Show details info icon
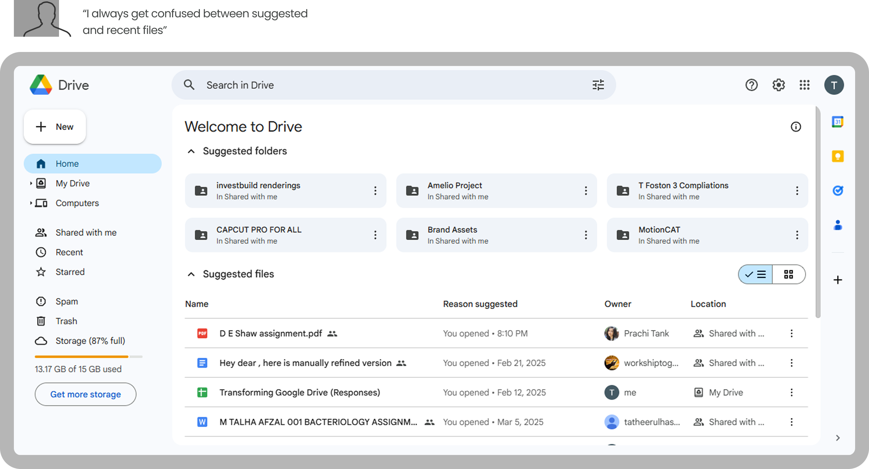The image size is (869, 469). pyautogui.click(x=796, y=127)
